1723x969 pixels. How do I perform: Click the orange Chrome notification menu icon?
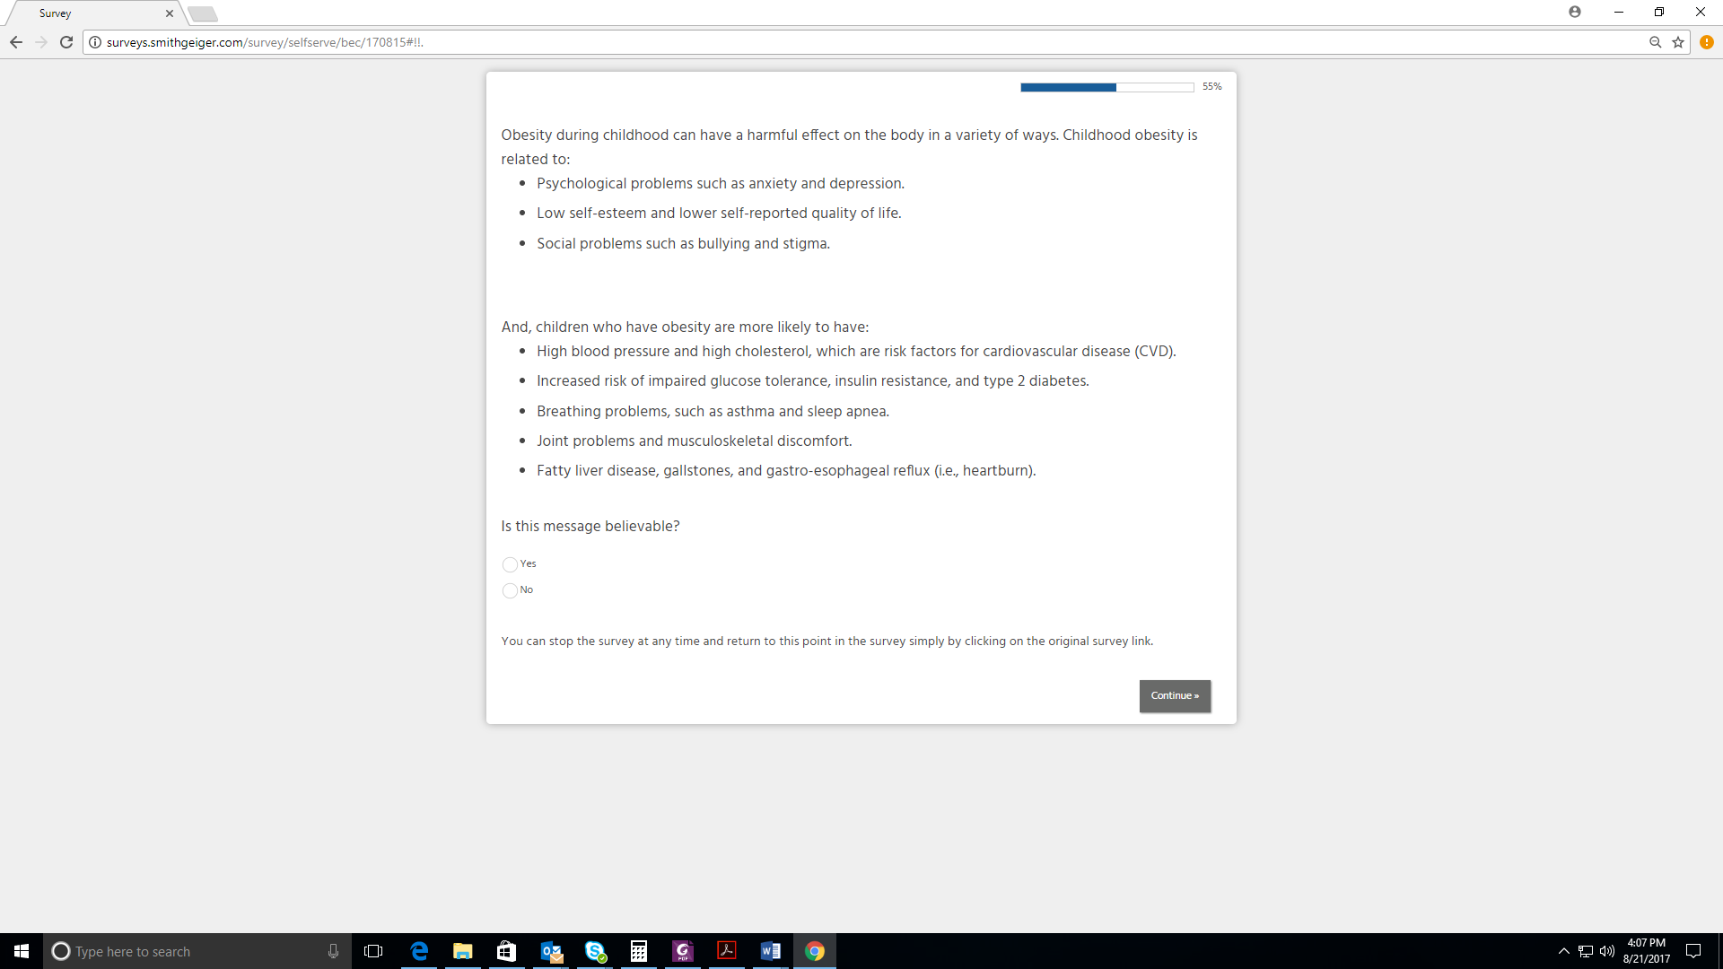tap(1707, 42)
